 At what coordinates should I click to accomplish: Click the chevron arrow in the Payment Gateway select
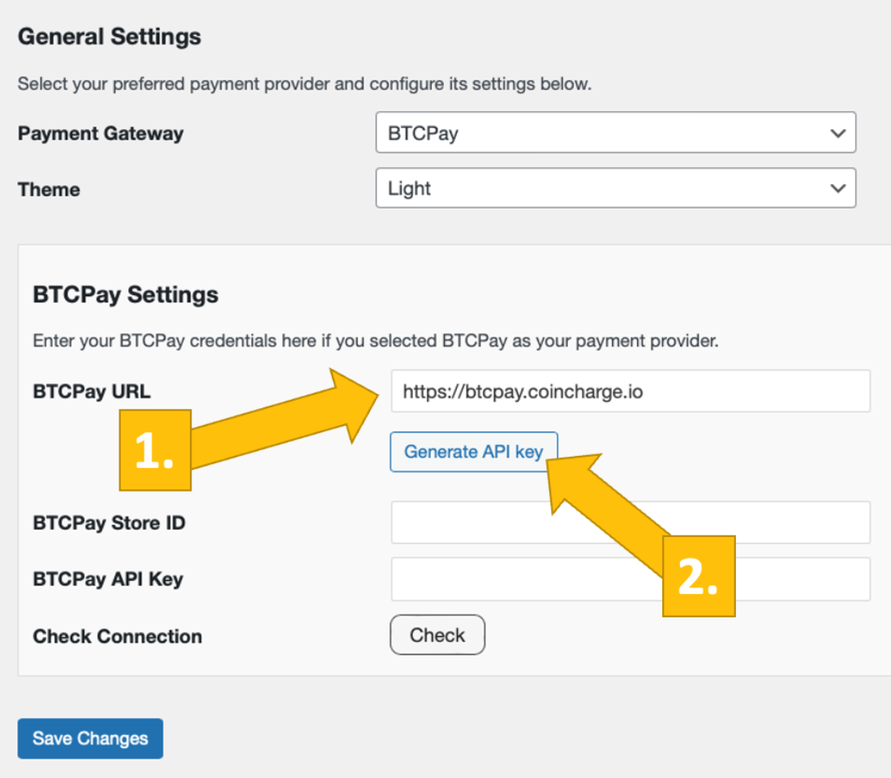837,133
